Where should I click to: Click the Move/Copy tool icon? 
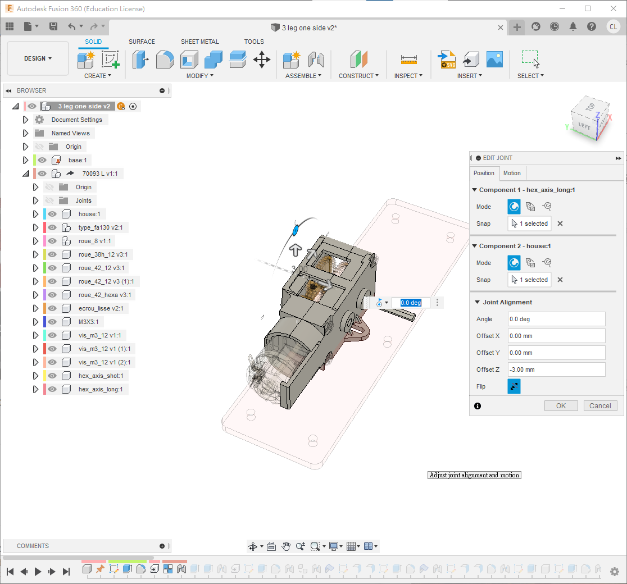pos(262,60)
